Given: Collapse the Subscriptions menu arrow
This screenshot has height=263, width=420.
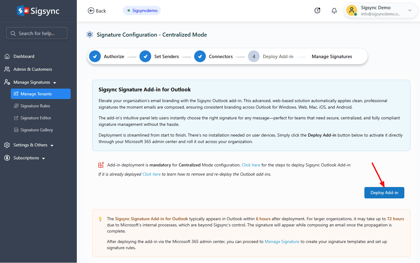Looking at the screenshot, I should pos(44,158).
